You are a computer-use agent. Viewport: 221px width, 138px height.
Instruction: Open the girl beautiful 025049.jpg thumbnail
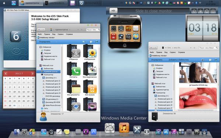click(198, 72)
